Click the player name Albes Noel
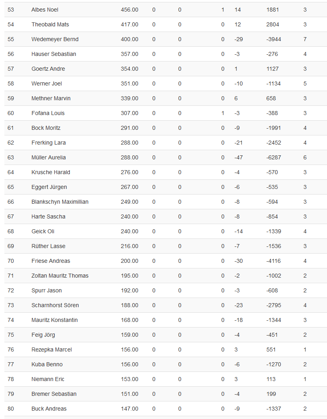Screen dimensions: 327x419 pyautogui.click(x=45, y=10)
